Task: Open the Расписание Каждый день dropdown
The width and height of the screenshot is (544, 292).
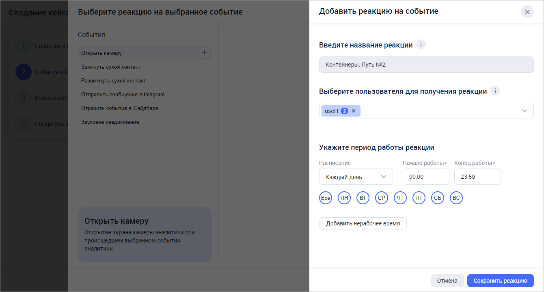Action: tap(356, 177)
